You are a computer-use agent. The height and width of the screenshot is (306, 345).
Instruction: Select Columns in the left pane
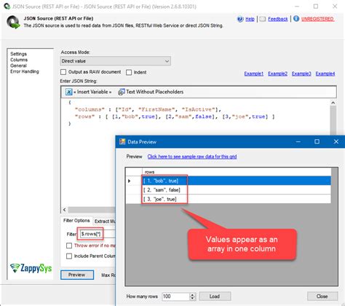pyautogui.click(x=19, y=60)
